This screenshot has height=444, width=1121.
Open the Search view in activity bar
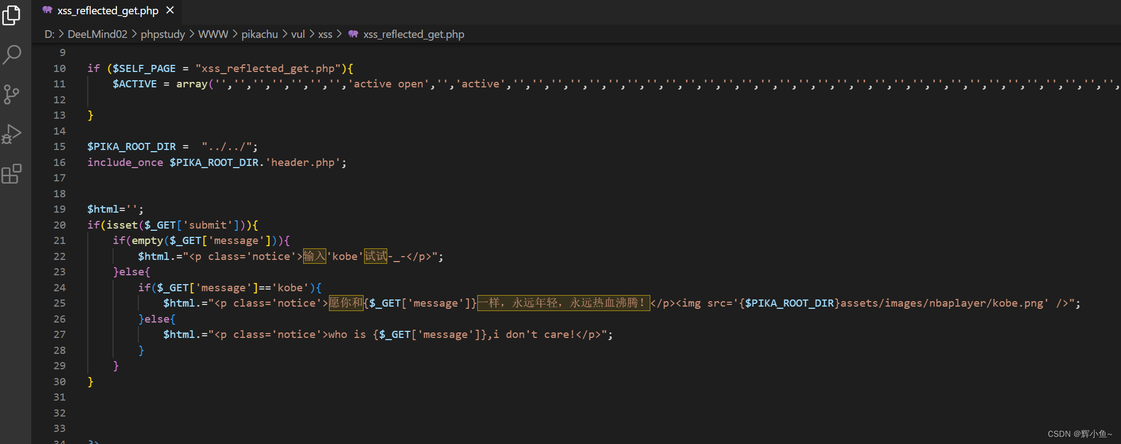pyautogui.click(x=12, y=54)
